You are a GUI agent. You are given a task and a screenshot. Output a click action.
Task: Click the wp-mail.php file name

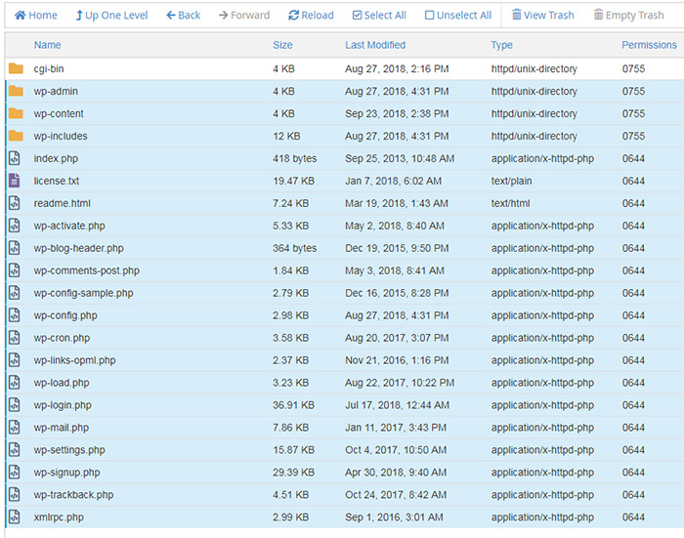(x=62, y=428)
